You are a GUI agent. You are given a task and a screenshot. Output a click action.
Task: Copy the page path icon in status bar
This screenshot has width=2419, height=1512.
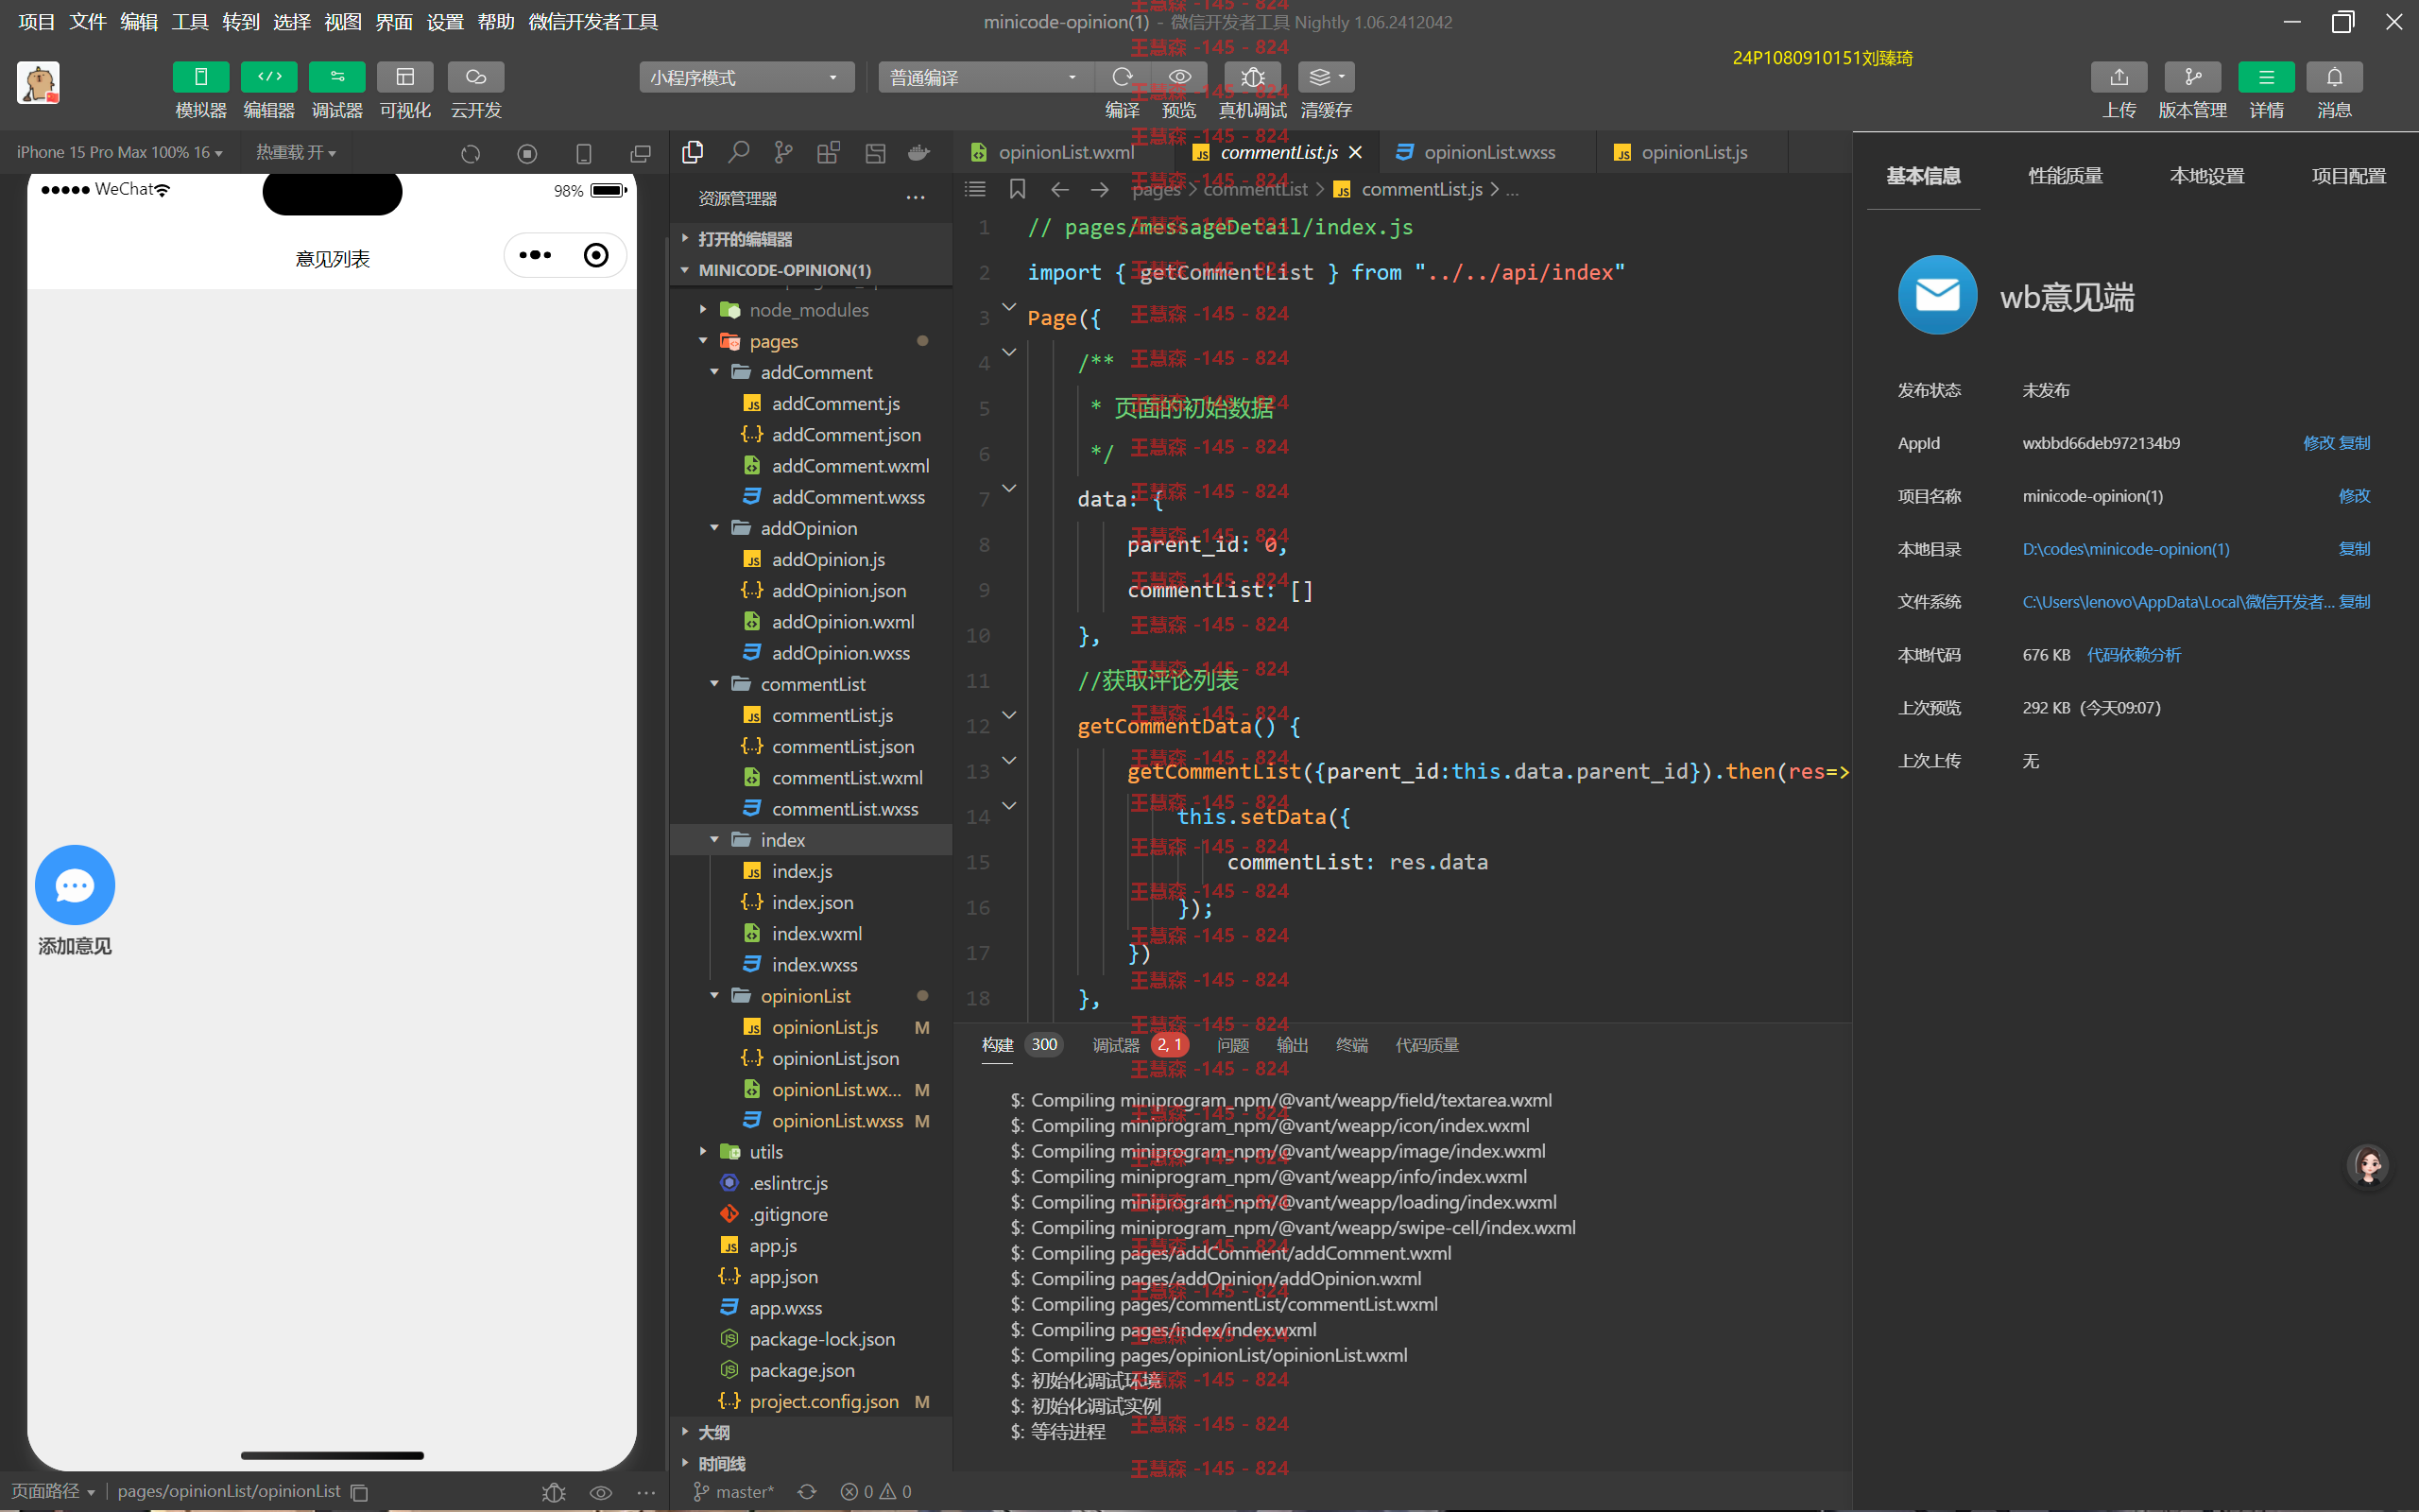point(360,1492)
